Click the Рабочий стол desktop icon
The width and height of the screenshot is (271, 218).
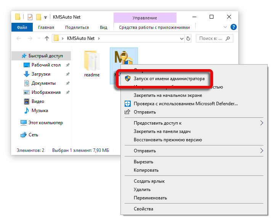click(x=26, y=65)
